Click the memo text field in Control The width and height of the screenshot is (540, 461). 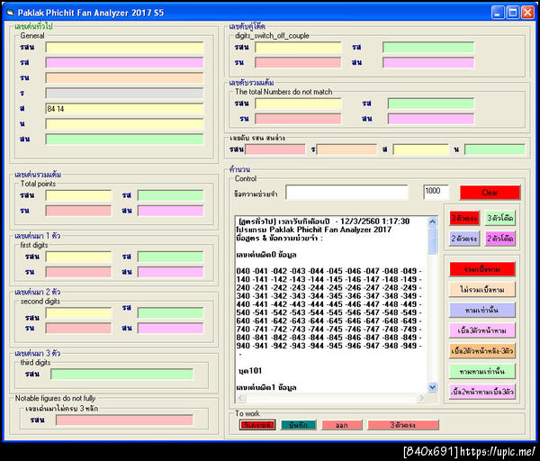point(346,193)
